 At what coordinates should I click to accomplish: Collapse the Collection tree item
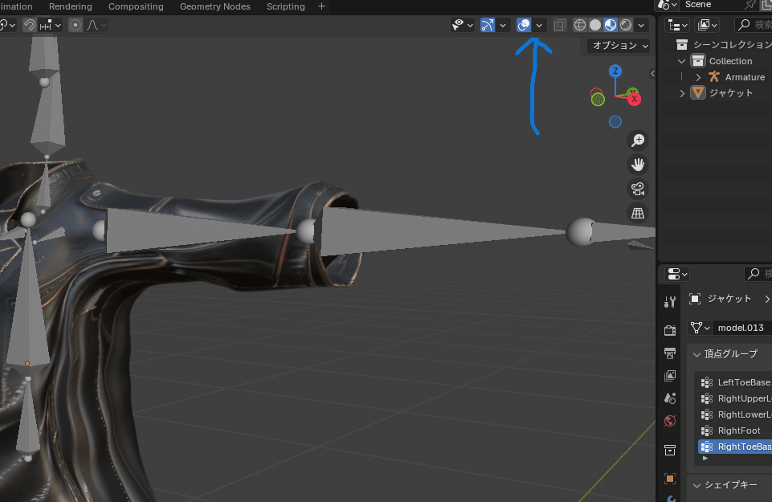click(681, 61)
